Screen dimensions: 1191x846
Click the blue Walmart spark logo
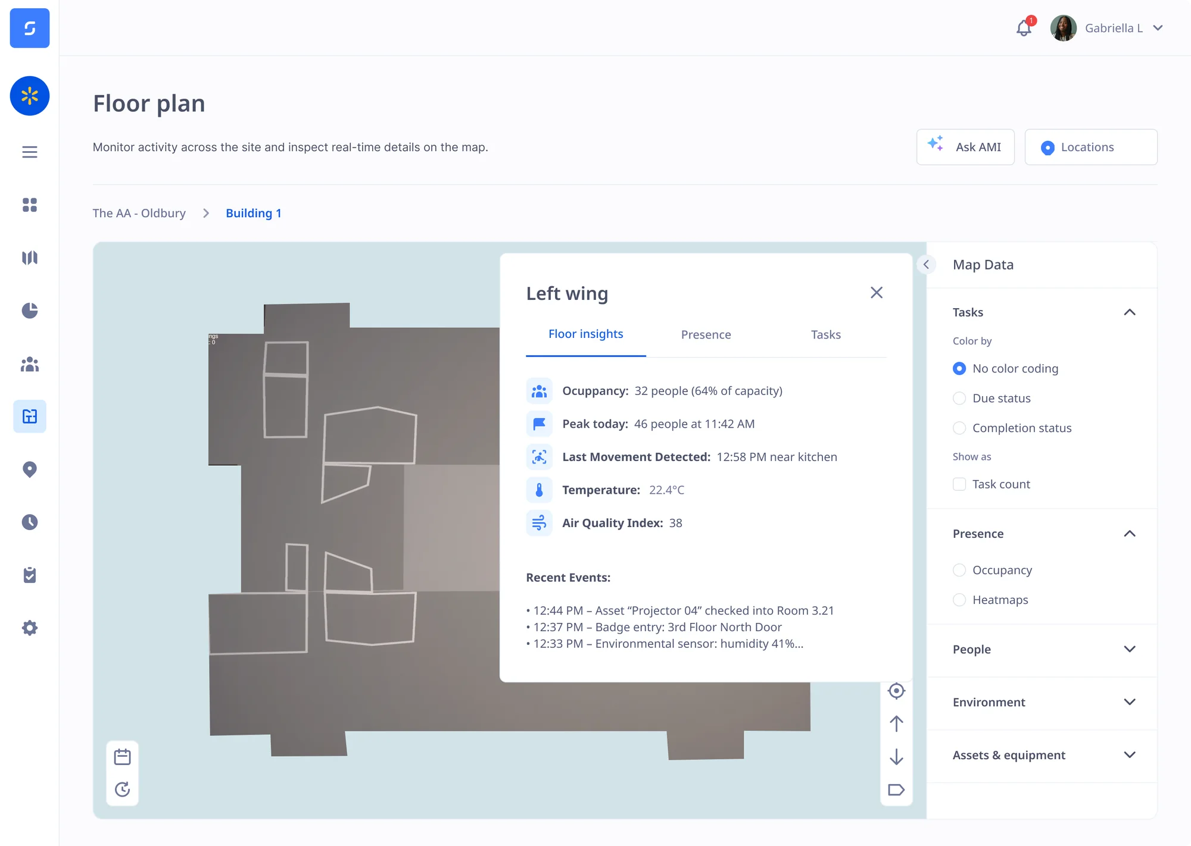point(30,96)
